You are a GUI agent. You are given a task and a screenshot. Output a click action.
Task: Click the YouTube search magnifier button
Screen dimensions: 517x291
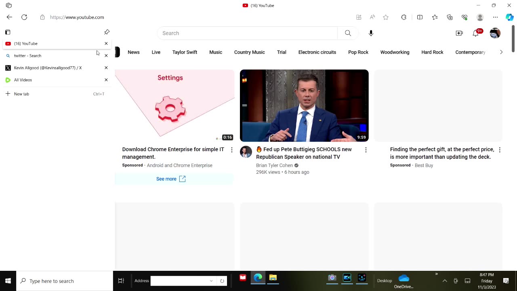[348, 33]
